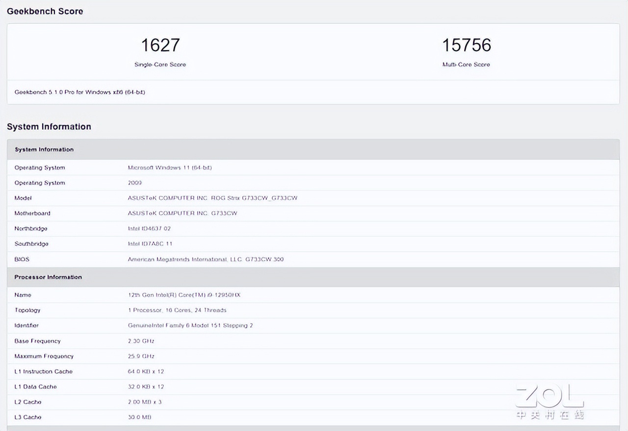Click the Topology row label
The height and width of the screenshot is (431, 628).
pyautogui.click(x=27, y=310)
